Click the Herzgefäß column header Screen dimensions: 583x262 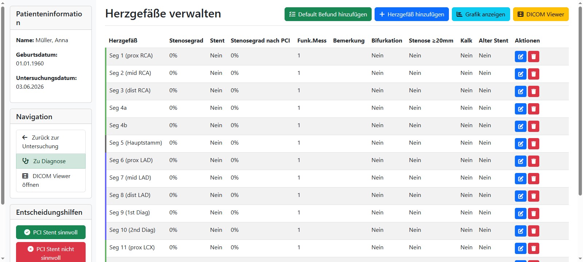tap(123, 41)
